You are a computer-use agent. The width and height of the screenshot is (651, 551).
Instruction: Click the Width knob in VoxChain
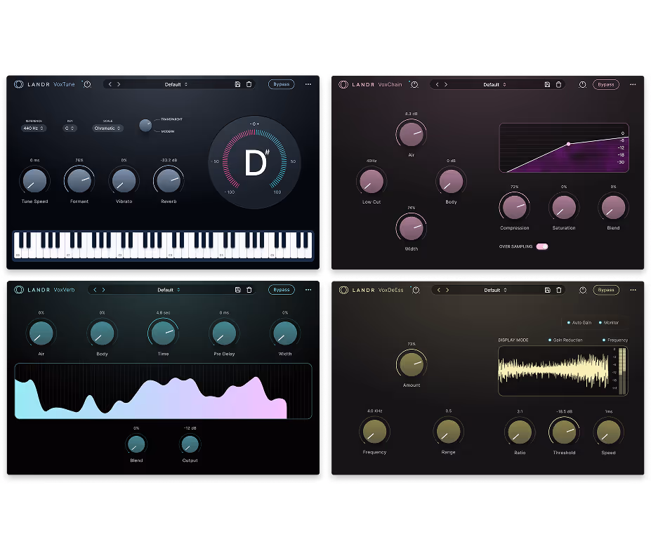411,228
